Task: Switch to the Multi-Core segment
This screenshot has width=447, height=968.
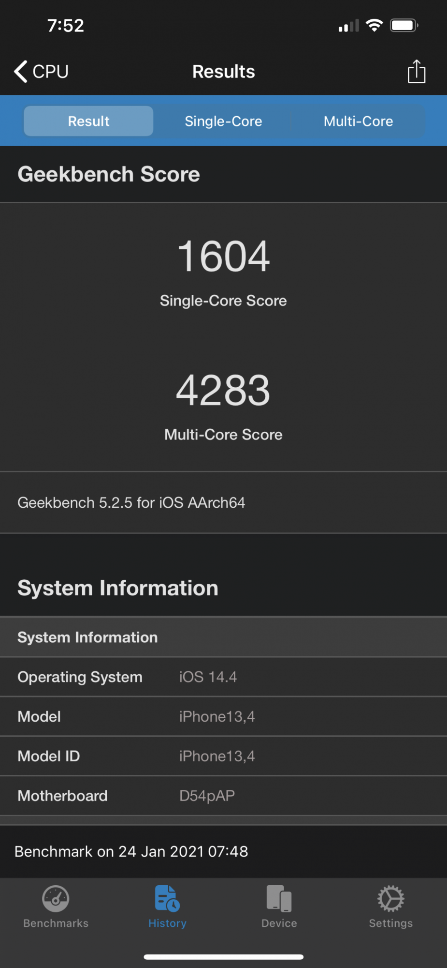Action: click(x=358, y=121)
